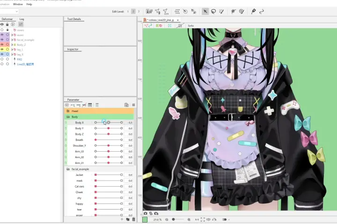Add a new parameter with plus icon

tap(122, 219)
